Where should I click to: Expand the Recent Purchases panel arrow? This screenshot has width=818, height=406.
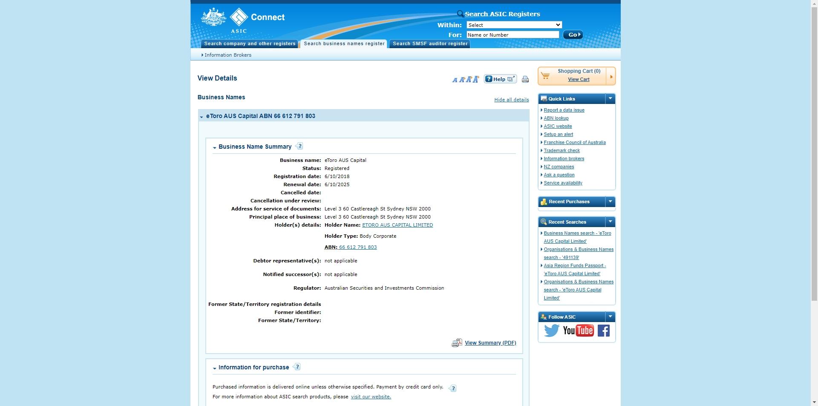click(610, 202)
